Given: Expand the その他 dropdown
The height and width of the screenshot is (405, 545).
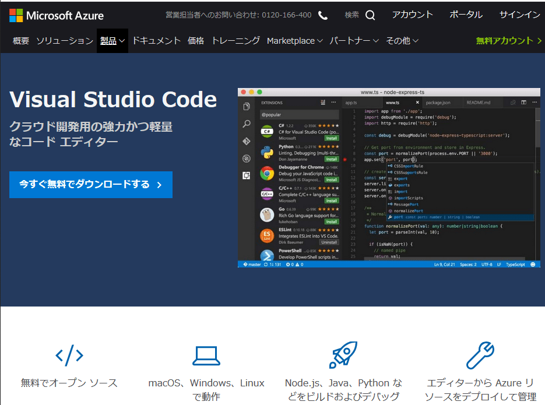Looking at the screenshot, I should coord(402,41).
